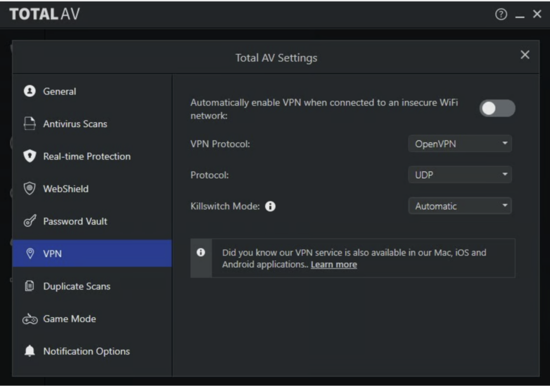Click the info icon in VPN notice box
This screenshot has width=550, height=386.
click(201, 252)
